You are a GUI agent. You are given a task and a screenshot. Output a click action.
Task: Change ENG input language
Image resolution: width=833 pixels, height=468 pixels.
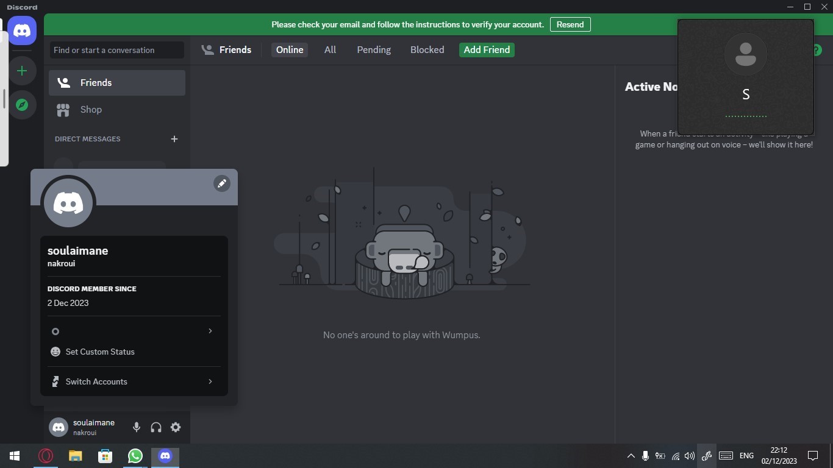coord(746,456)
